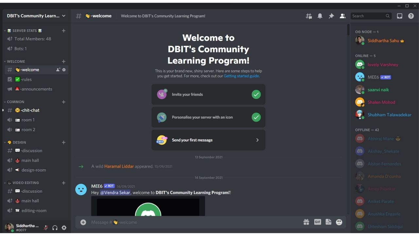This screenshot has height=236, width=419.
Task: Open the emoji picker
Action: pyautogui.click(x=339, y=222)
